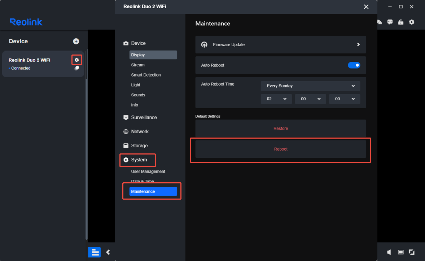
Task: Open the Info page
Action: pos(135,105)
